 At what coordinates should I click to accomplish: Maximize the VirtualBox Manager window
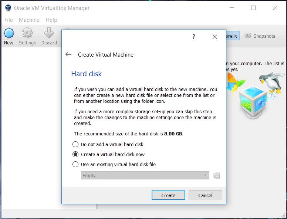[x=253, y=8]
